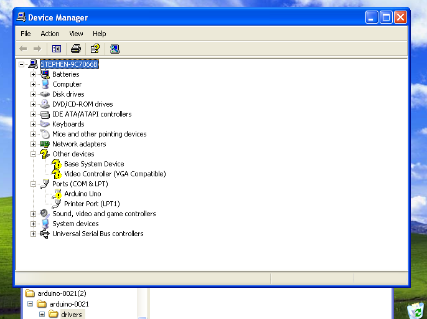
Task: Expand the DVD/CD-ROM drives node
Action: click(x=33, y=104)
